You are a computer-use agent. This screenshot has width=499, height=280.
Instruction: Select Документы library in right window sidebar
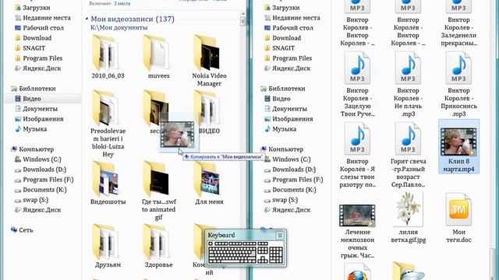point(285,109)
